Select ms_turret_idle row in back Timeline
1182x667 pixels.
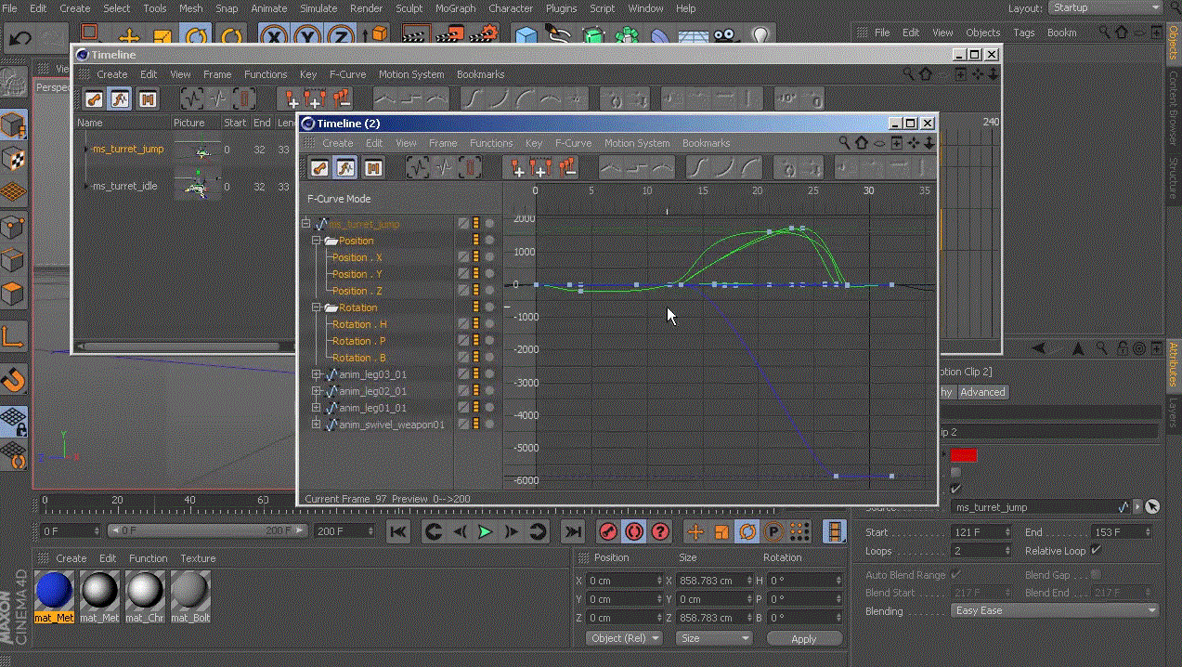pos(124,186)
